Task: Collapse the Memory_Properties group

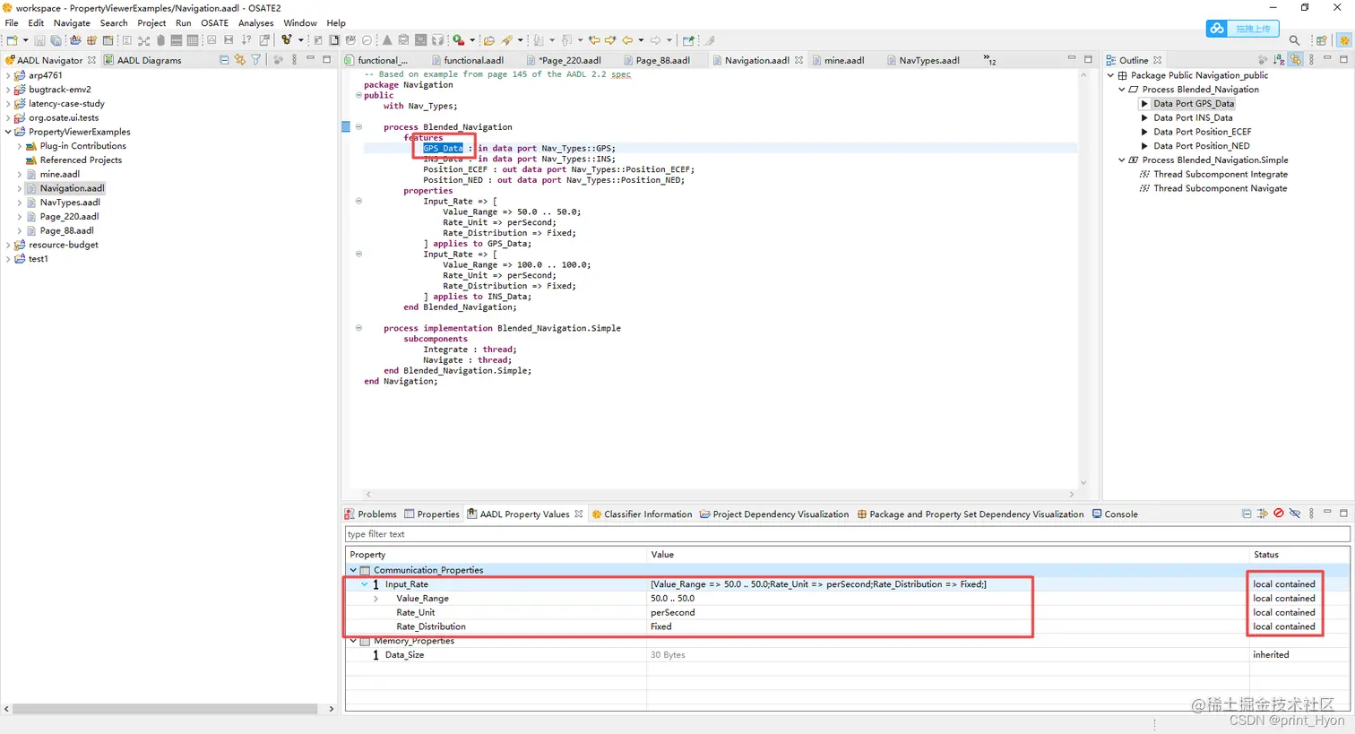Action: coord(353,641)
